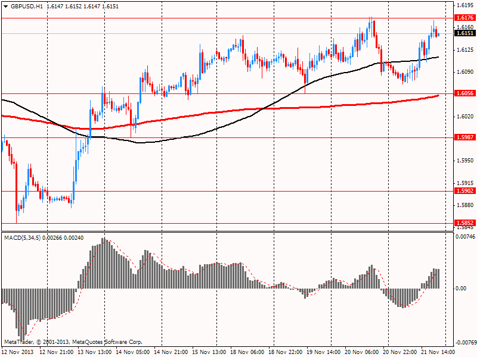Select the 1.5852 red price level label

[465, 223]
